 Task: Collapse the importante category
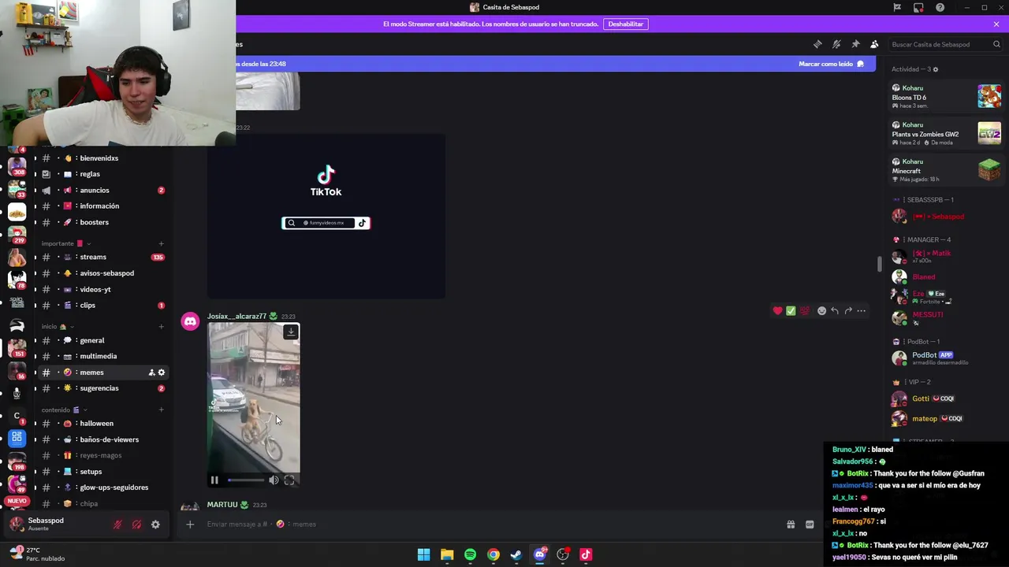[x=65, y=243]
